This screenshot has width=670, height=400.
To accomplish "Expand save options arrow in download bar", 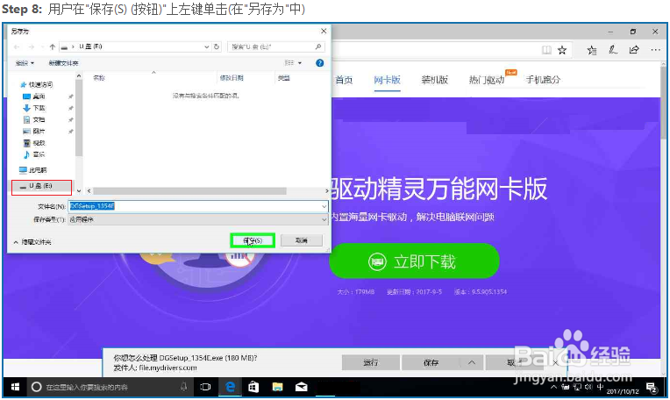I will coord(471,363).
